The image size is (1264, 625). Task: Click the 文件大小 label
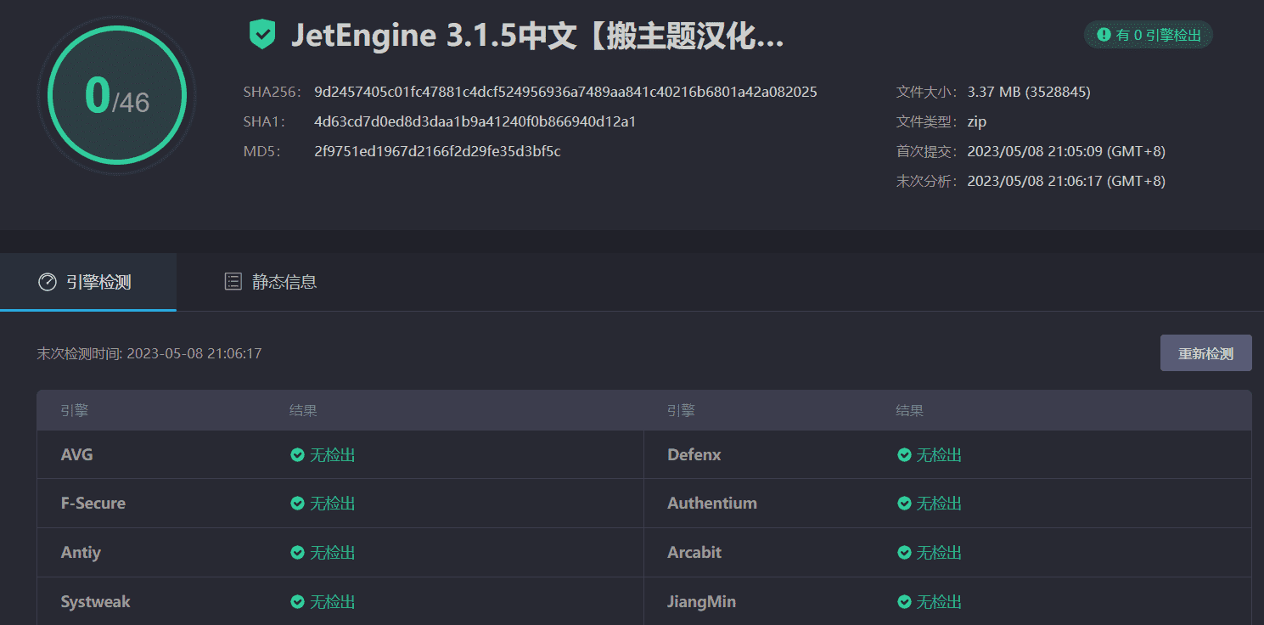click(x=927, y=92)
